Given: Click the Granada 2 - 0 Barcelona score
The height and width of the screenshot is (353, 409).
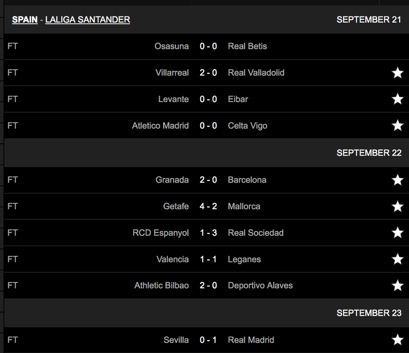Looking at the screenshot, I should (208, 180).
